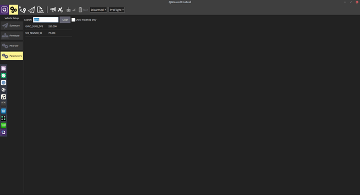Edit the GYRO_SENS_DPS parameter row
The width and height of the screenshot is (360, 195).
(48, 27)
